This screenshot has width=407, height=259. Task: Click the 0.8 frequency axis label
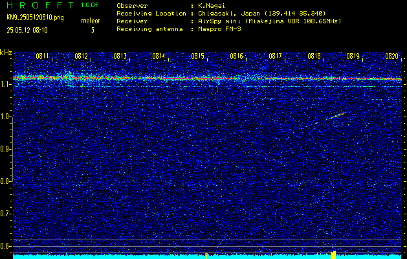tap(6, 181)
